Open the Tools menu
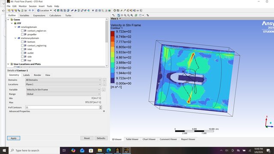The height and width of the screenshot is (154, 274). [50, 6]
